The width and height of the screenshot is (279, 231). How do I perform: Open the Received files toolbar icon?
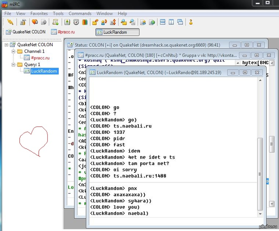tap(124, 22)
